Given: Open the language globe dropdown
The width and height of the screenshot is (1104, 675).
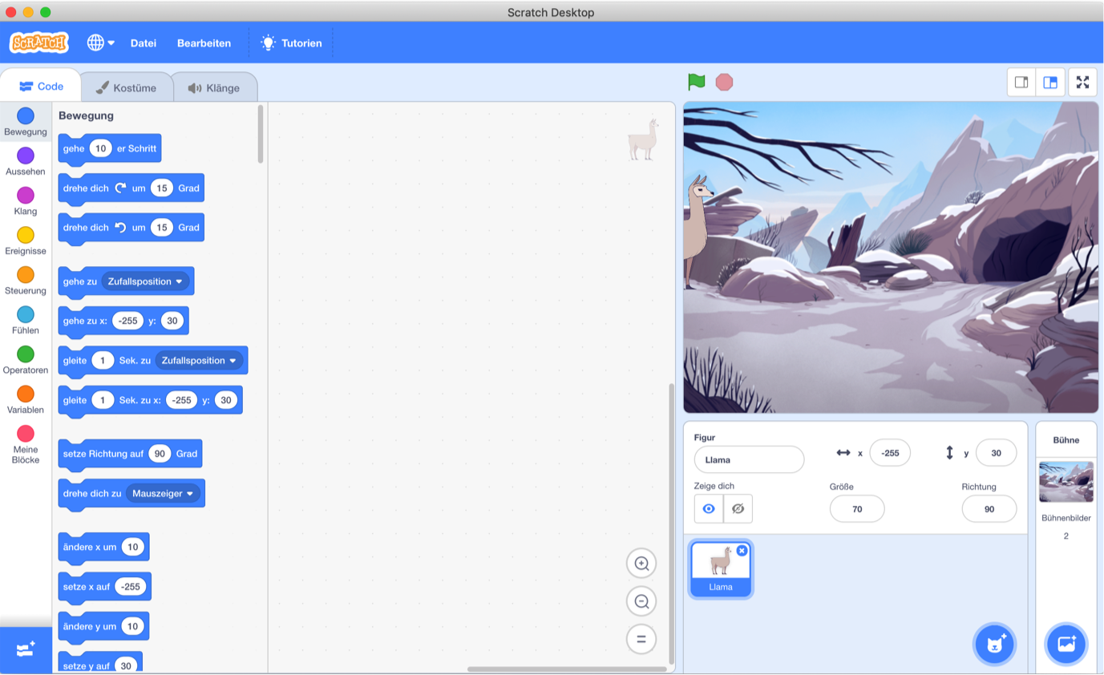Looking at the screenshot, I should [101, 43].
